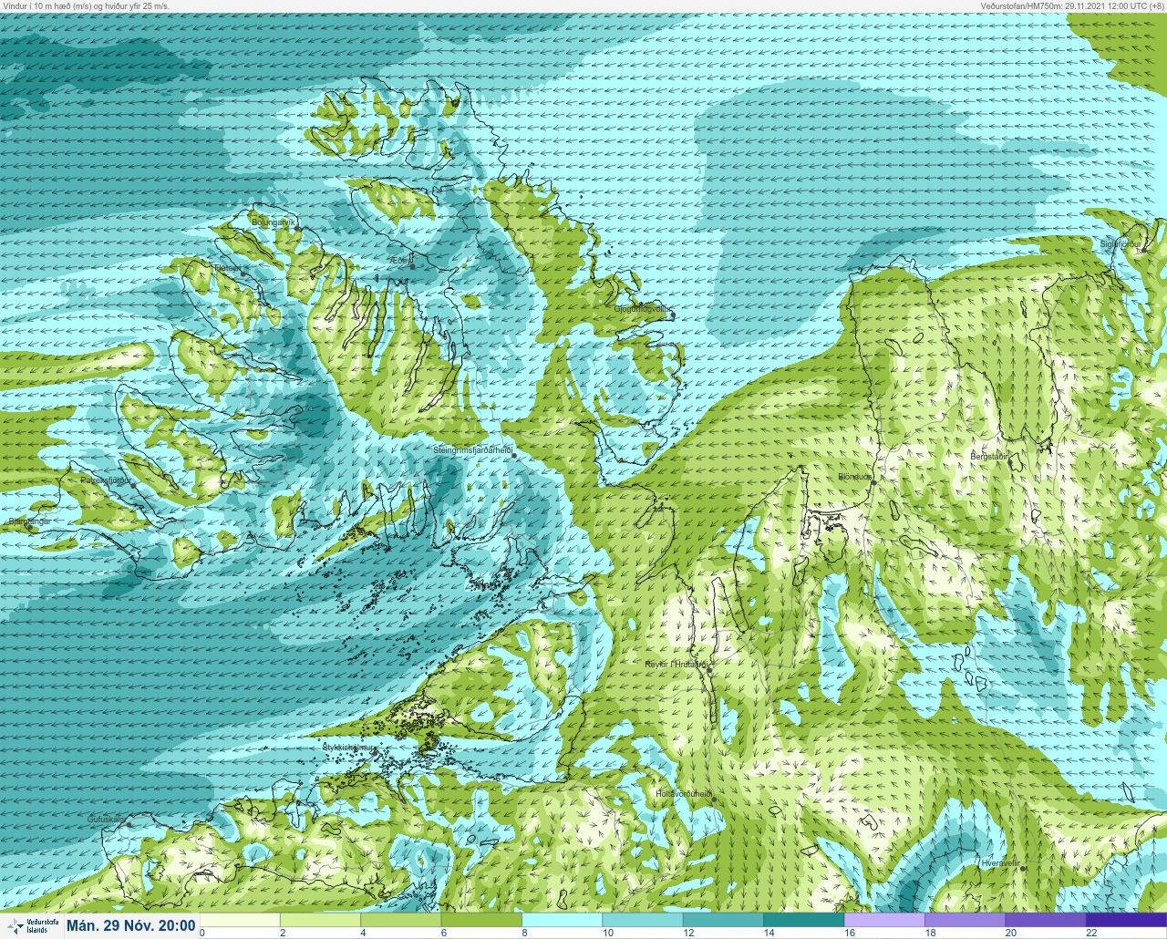
Task: Select the 6–8 m/s olive green legend swatch
Action: pyautogui.click(x=481, y=920)
